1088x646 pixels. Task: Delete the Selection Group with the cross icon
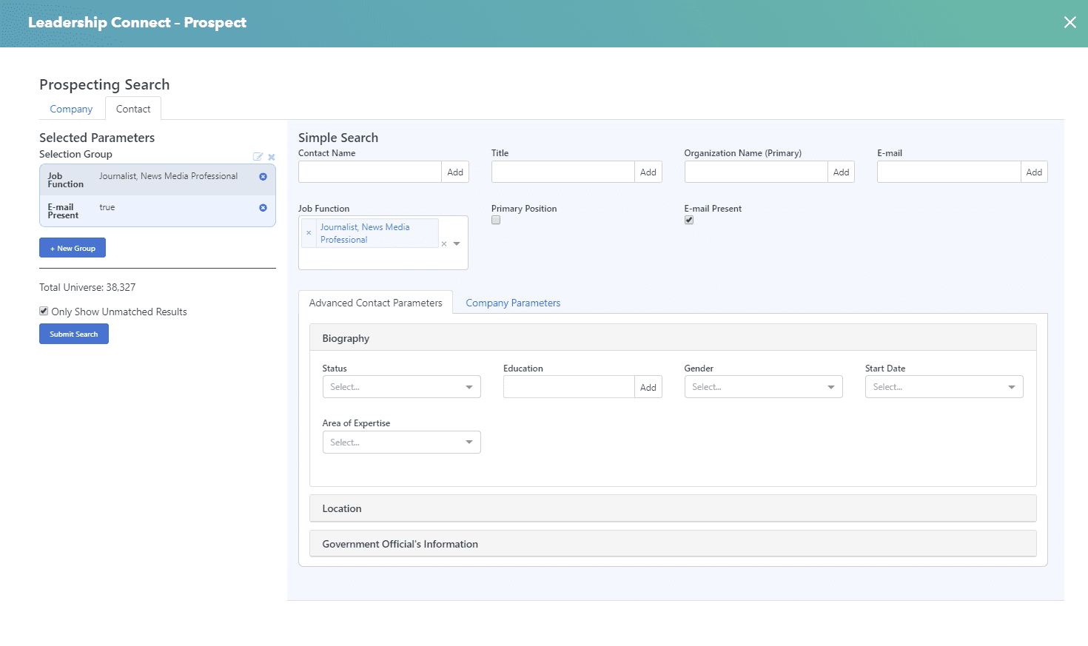click(272, 157)
